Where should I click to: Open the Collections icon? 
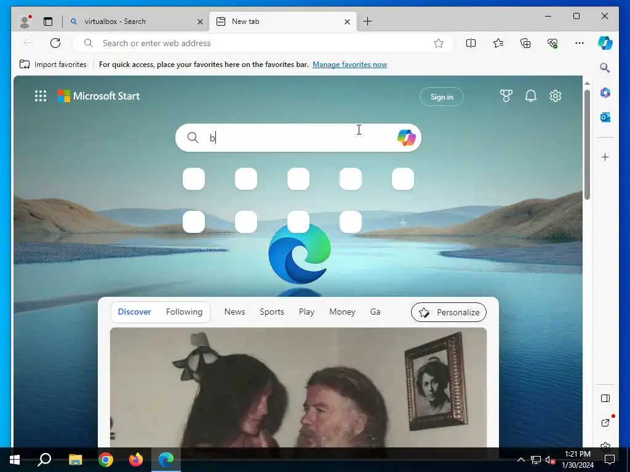coord(525,43)
